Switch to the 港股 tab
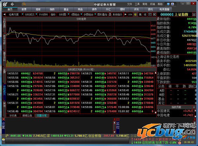Image resolution: width=198 pixels, height=146 pixels. point(38,9)
